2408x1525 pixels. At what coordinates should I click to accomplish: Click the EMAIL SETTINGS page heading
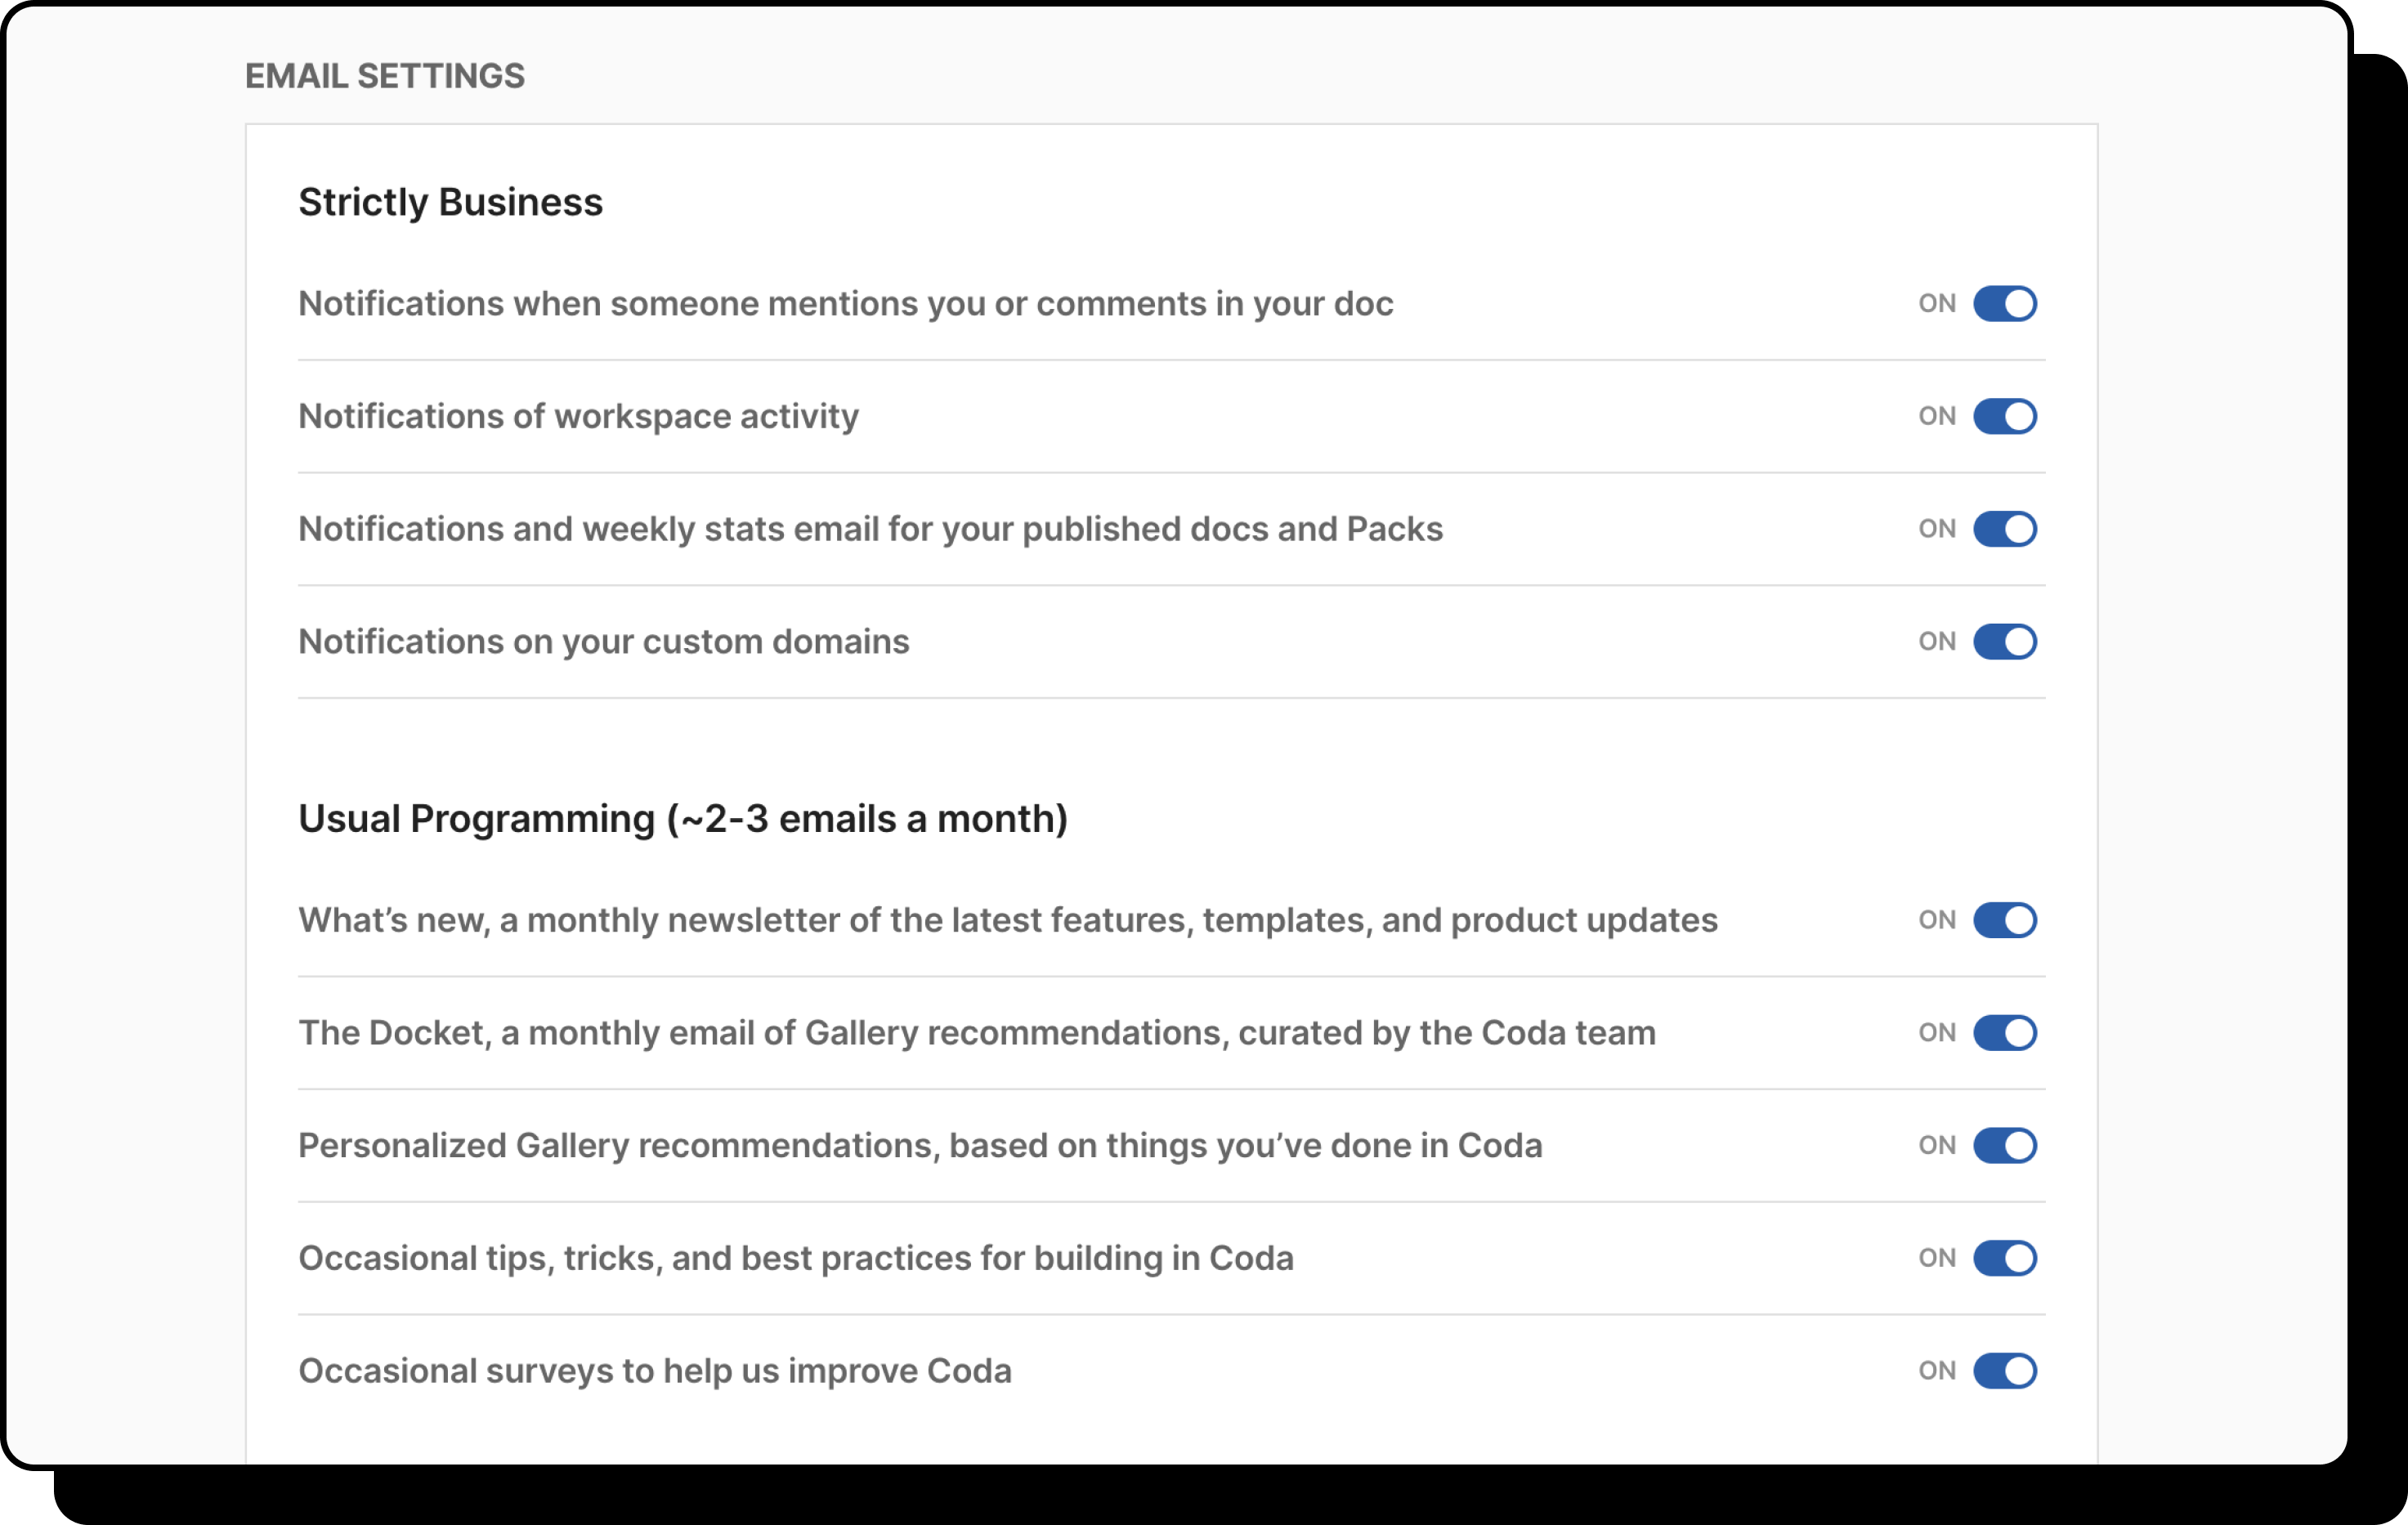(385, 76)
